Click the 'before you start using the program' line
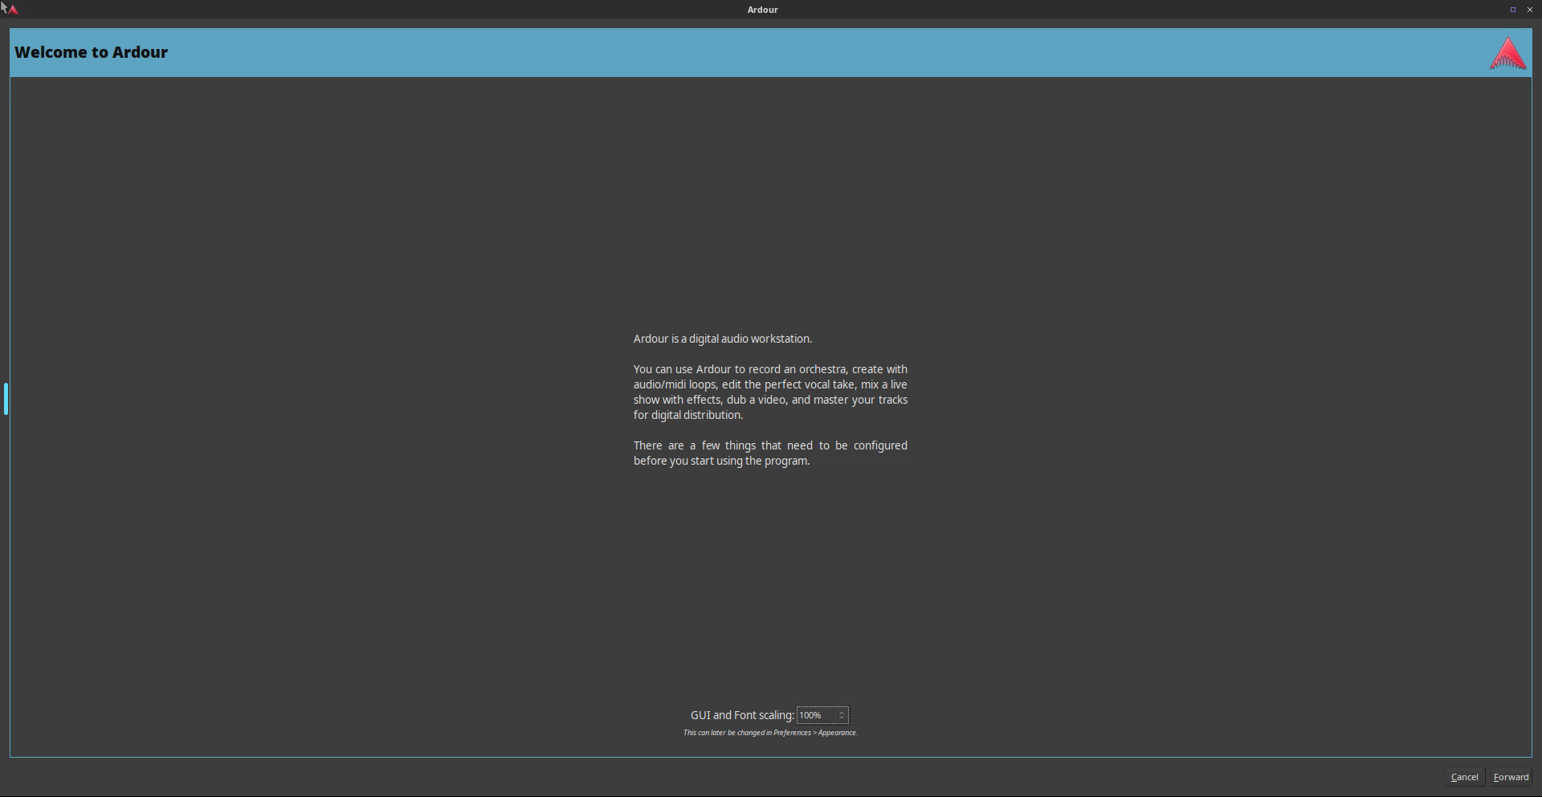This screenshot has width=1542, height=797. (x=721, y=461)
